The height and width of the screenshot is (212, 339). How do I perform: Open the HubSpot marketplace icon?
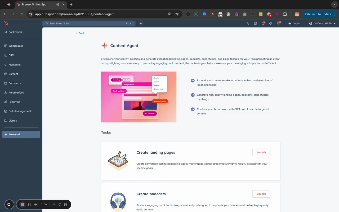point(255,24)
